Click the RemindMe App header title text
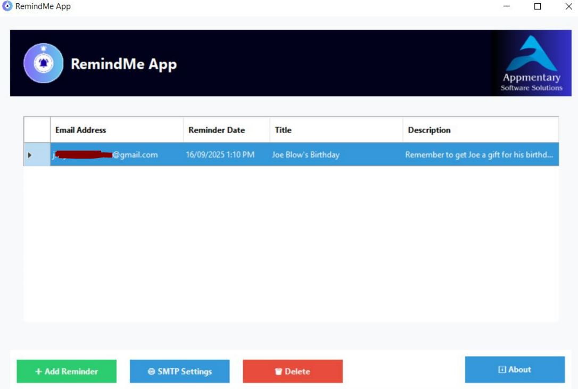The image size is (578, 389). pos(124,64)
